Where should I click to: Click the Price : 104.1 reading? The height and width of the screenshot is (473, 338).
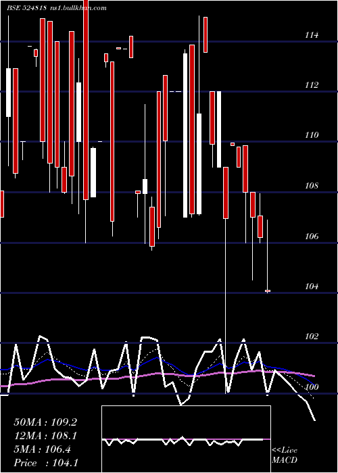pos(45,463)
